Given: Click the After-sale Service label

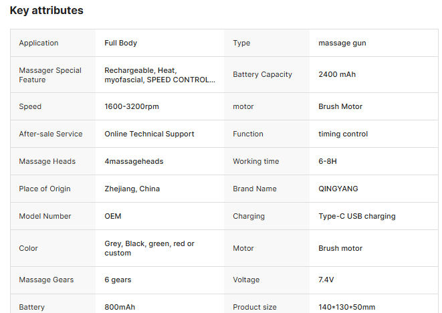Looking at the screenshot, I should [x=51, y=134].
